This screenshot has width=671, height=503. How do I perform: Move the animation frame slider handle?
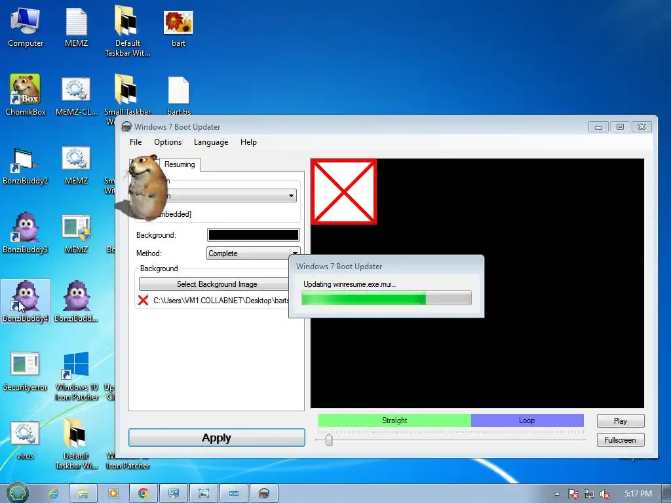[x=329, y=439]
